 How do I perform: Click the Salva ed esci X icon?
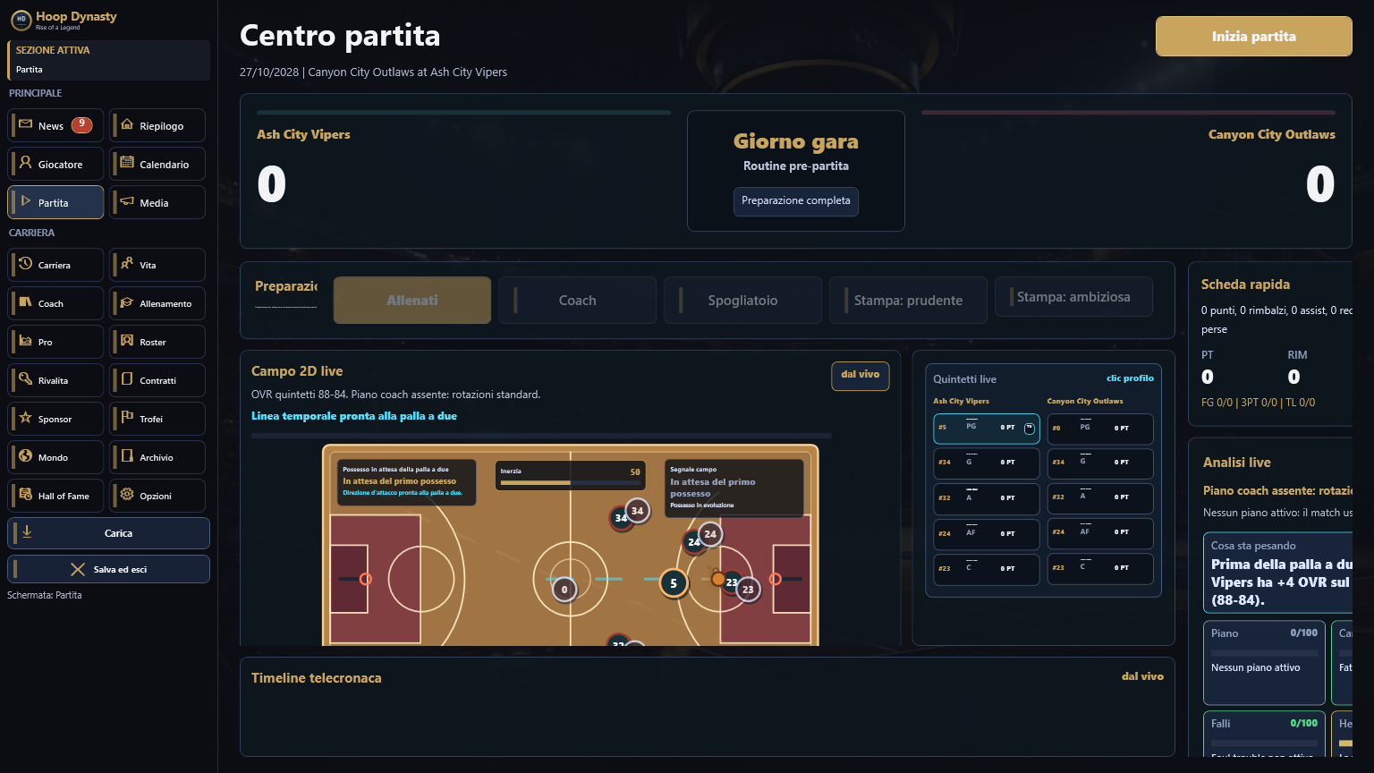point(78,569)
